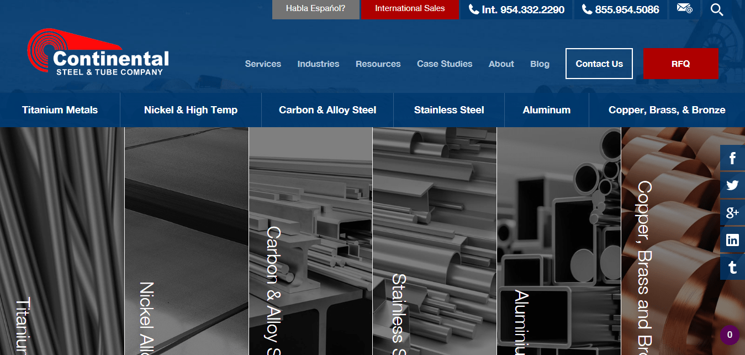
Task: Open the site search magnifier icon
Action: coord(716,9)
